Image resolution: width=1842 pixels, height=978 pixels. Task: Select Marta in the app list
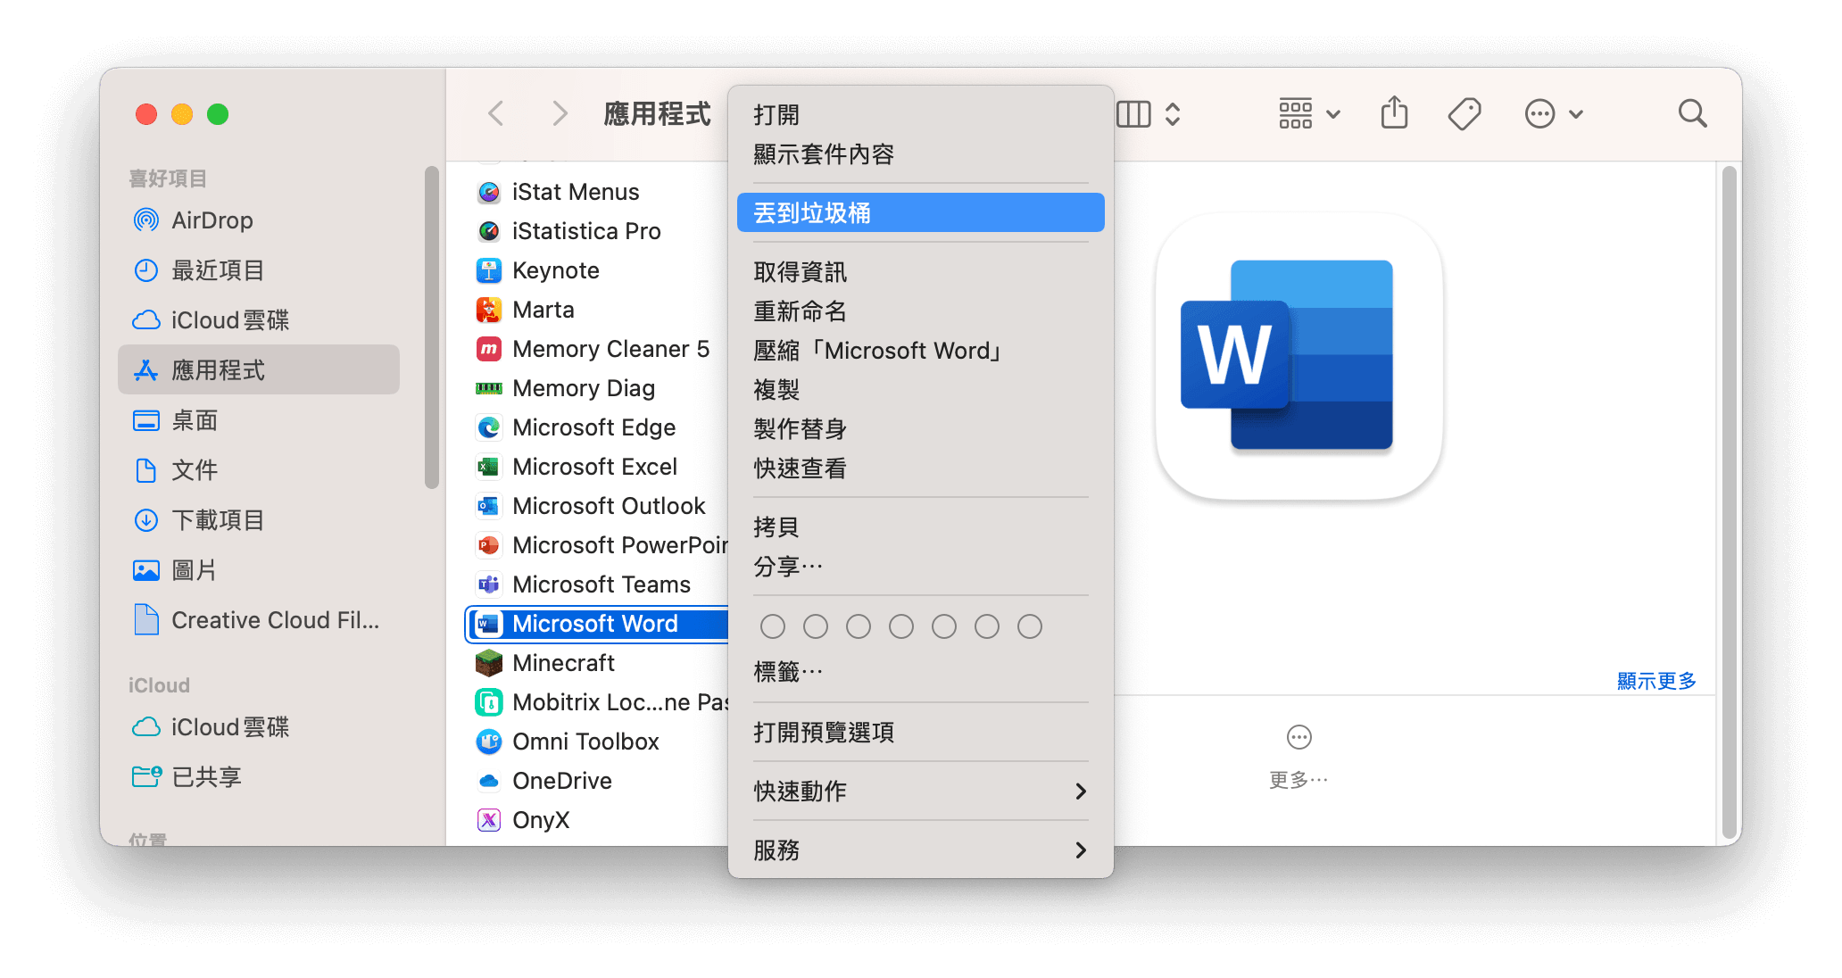[598, 310]
